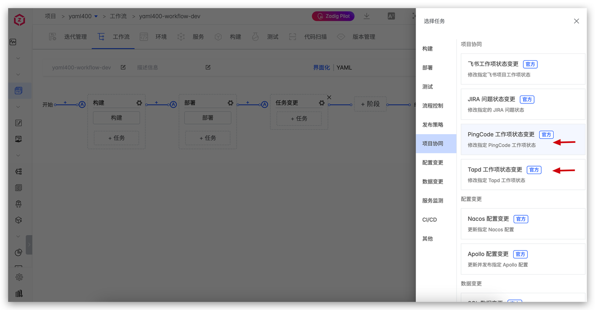Switch to the 代码扫描 tab
Screen dimensions: 595x310
(308, 37)
